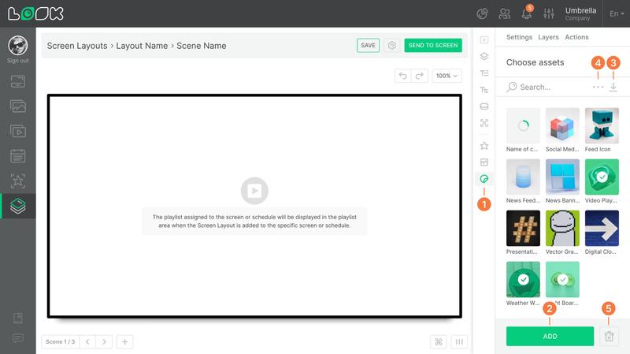Go to Layout Name breadcrumb
The height and width of the screenshot is (354, 630).
coord(142,46)
